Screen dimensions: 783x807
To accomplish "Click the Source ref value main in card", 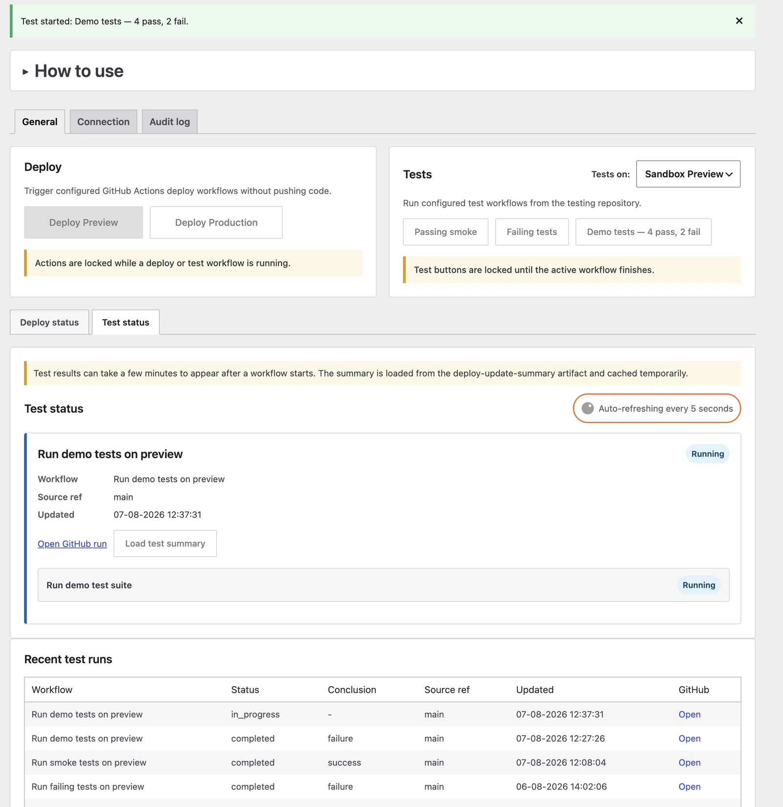I will click(123, 497).
